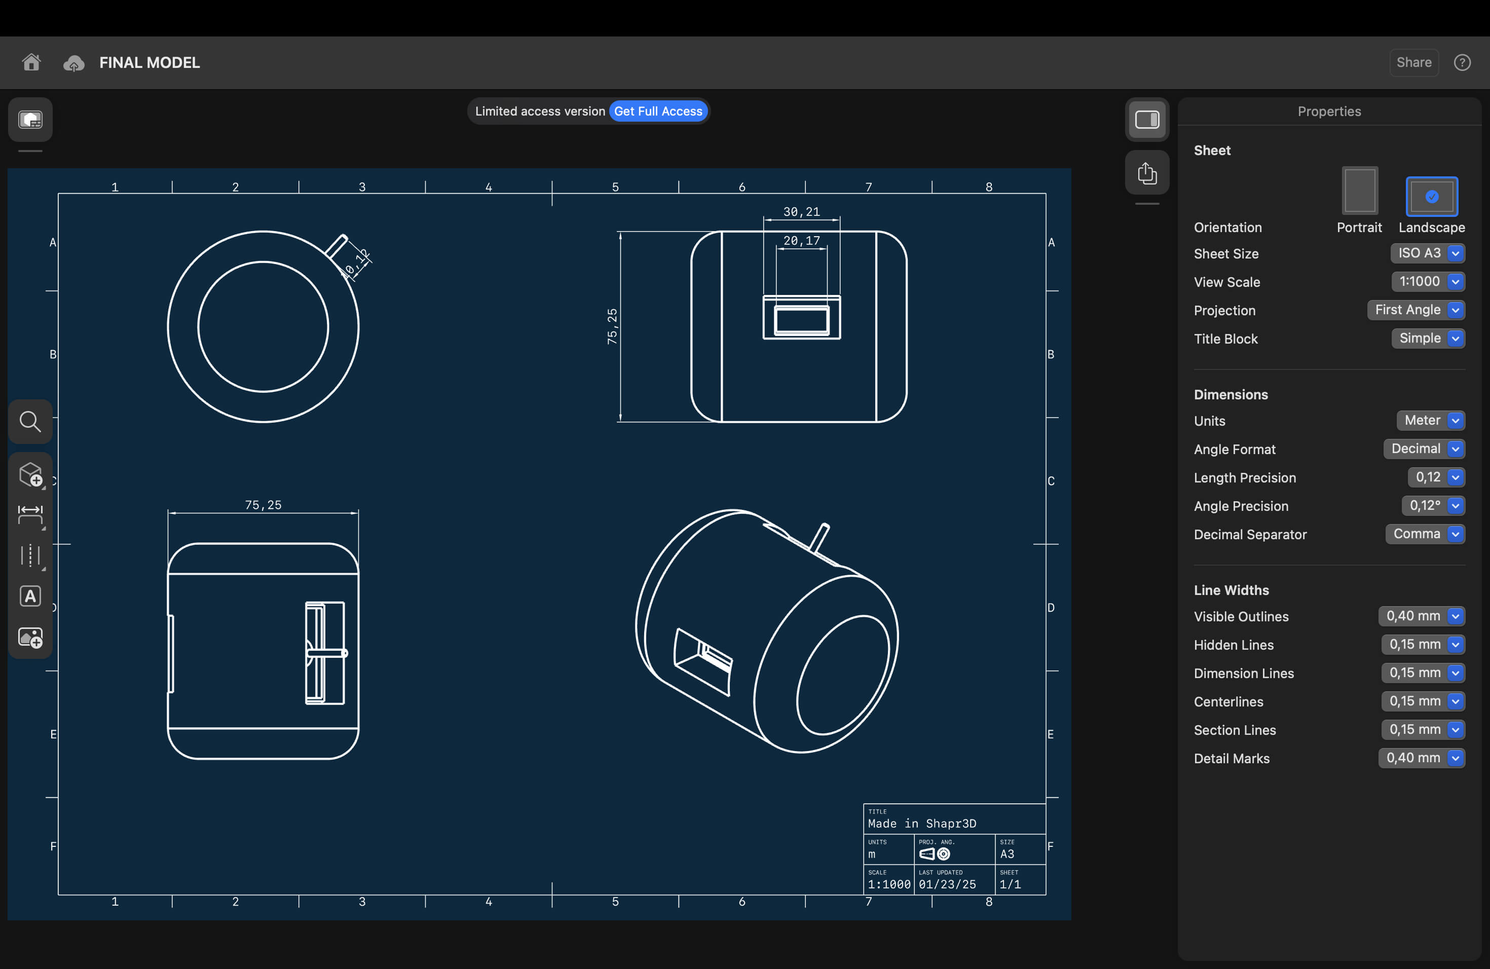Click the cloud sync icon
1490x969 pixels.
pyautogui.click(x=74, y=63)
